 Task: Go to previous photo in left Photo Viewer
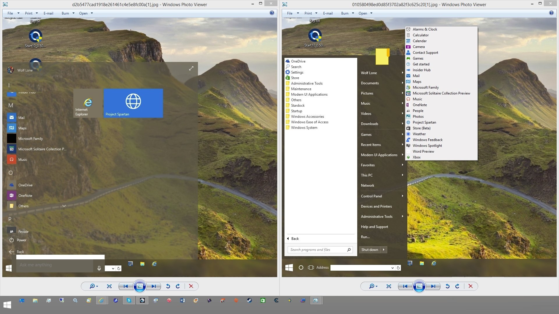[126, 286]
